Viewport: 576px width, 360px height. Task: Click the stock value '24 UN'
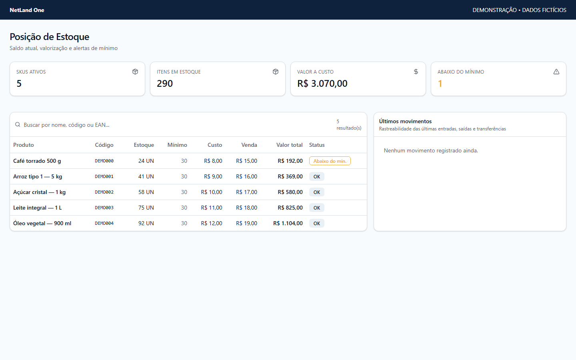coord(146,161)
